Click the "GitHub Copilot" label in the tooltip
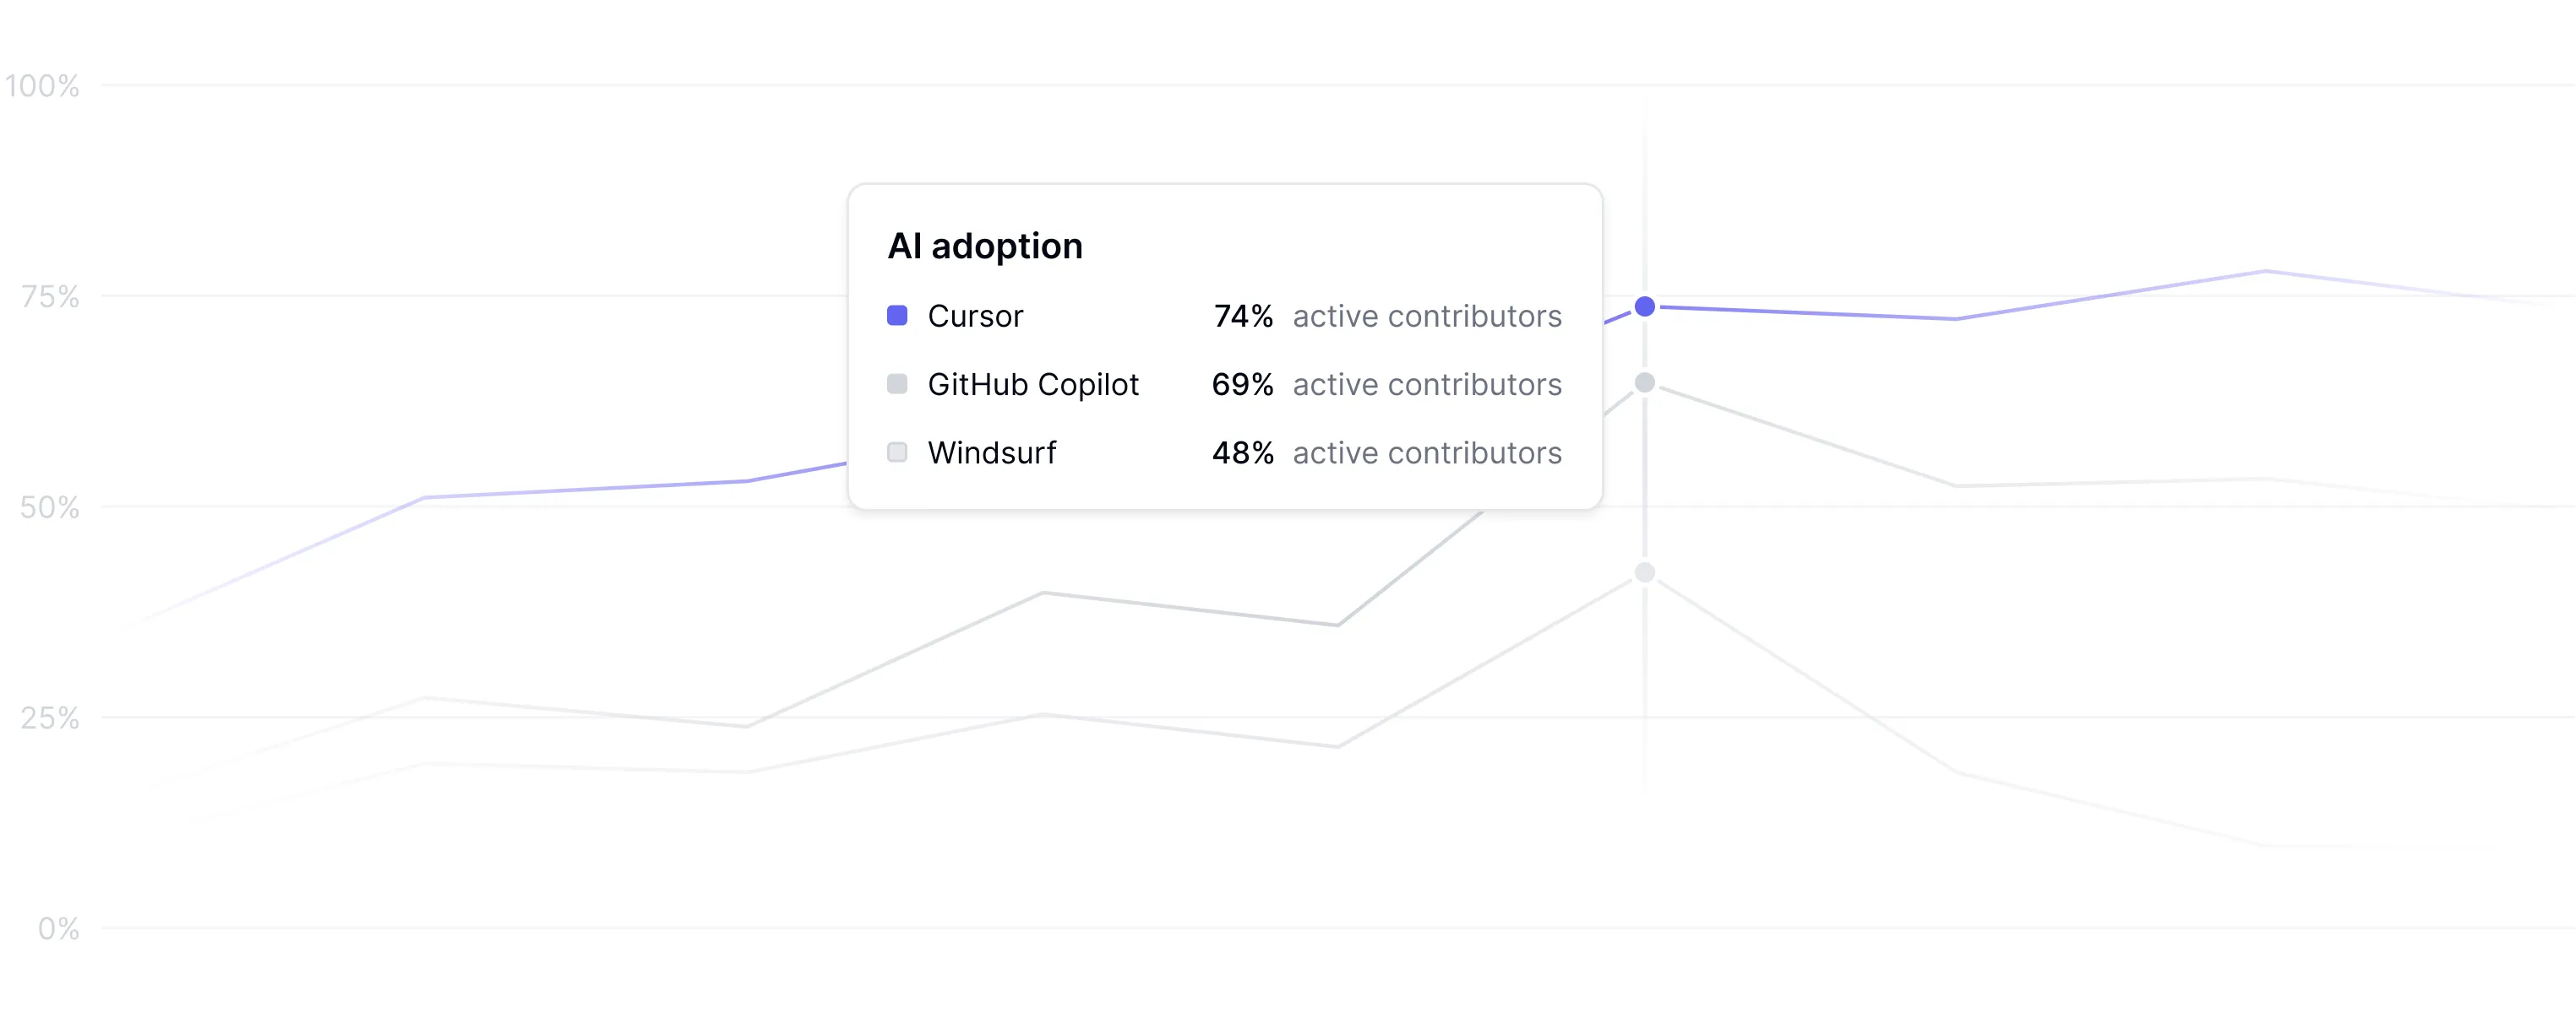The height and width of the screenshot is (1013, 2576). pos(1032,385)
